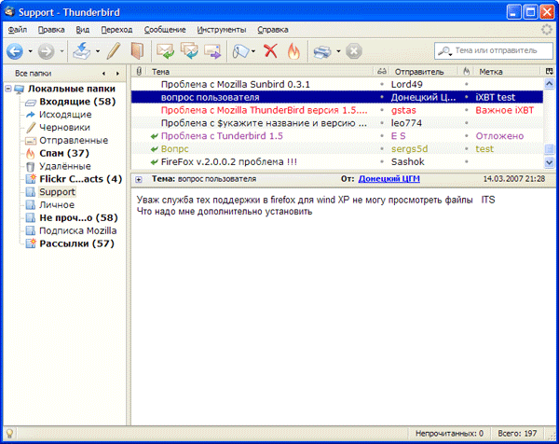The width and height of the screenshot is (559, 444).
Task: Select the Спам (37) folder
Action: coord(63,153)
